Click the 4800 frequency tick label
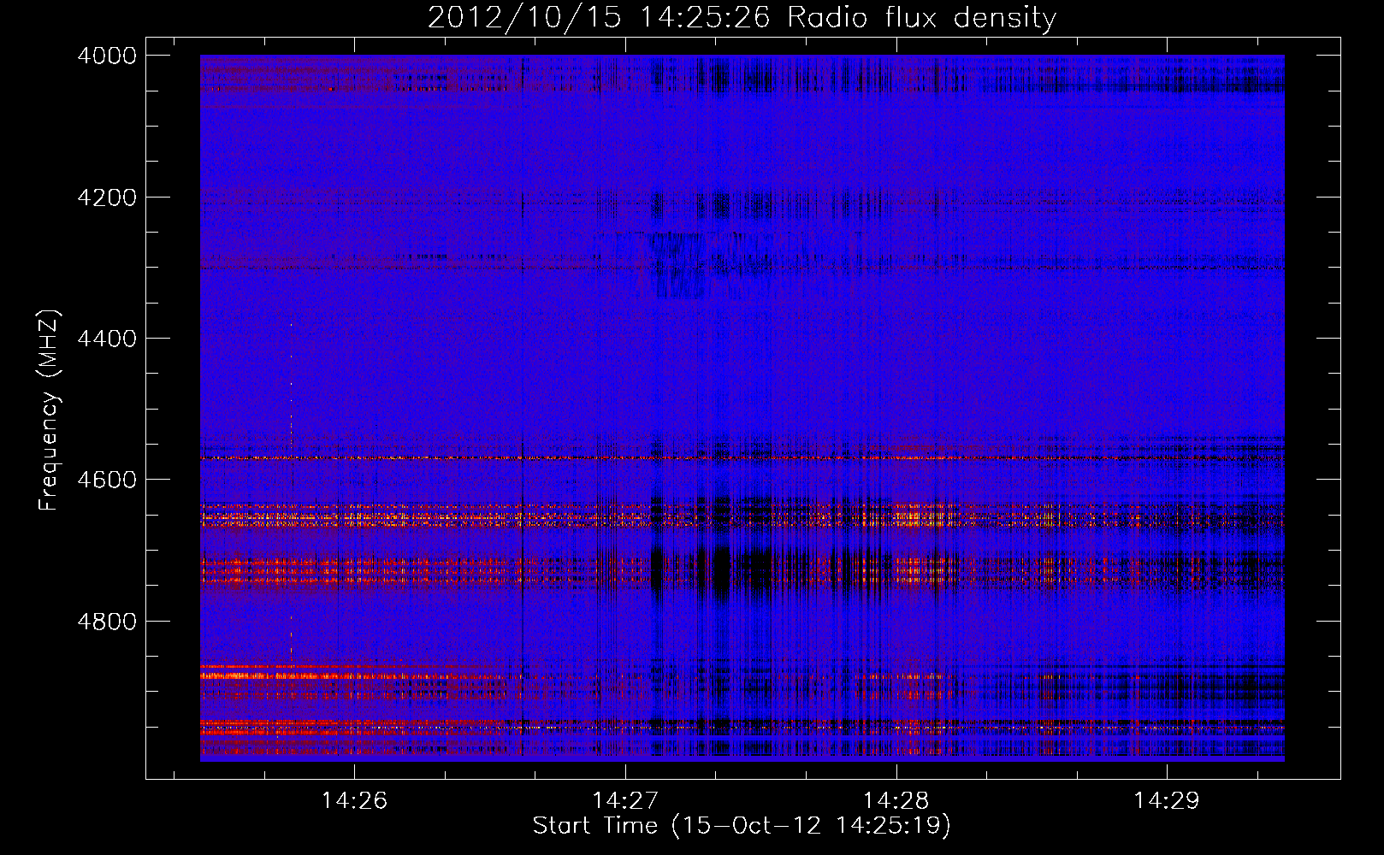The height and width of the screenshot is (855, 1384). [107, 622]
